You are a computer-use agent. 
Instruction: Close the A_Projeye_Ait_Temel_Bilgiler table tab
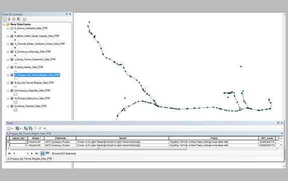coord(282,133)
